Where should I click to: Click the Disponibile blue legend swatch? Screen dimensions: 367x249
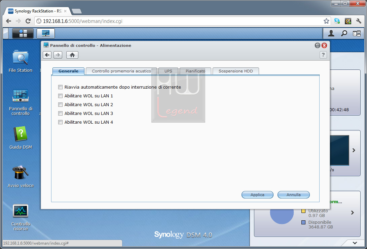[x=303, y=222]
